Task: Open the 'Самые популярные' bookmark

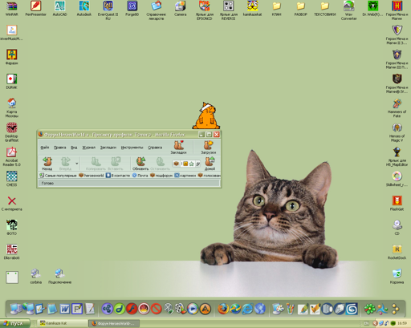Action: [x=58, y=176]
